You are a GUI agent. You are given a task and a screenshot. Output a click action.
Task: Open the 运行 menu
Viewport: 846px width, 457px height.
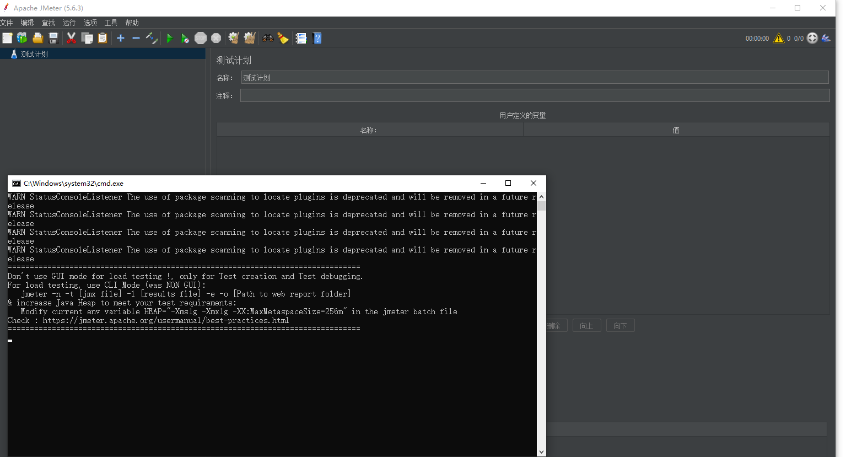pos(69,23)
